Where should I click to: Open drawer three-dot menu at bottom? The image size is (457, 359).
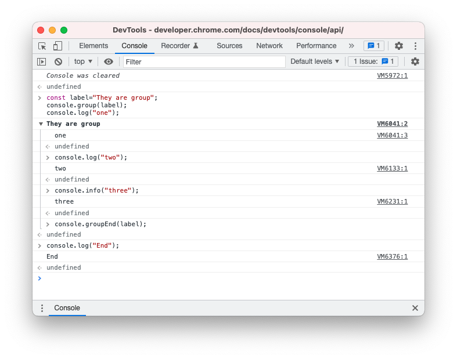coord(42,308)
